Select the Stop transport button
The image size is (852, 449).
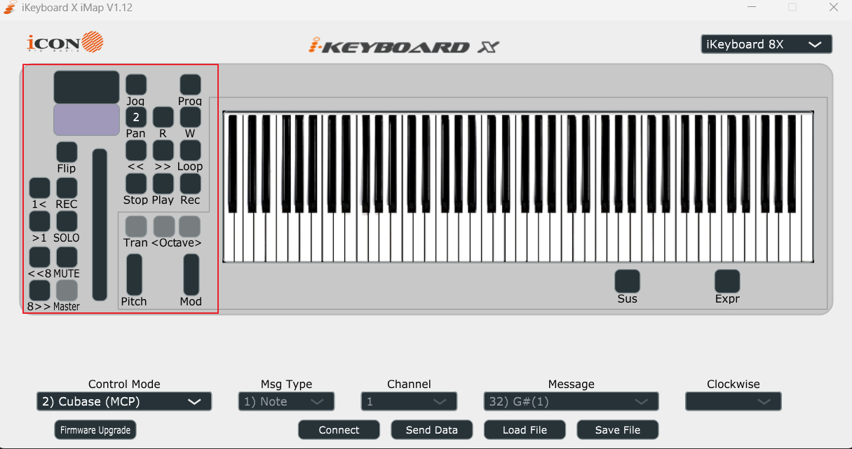coord(136,184)
